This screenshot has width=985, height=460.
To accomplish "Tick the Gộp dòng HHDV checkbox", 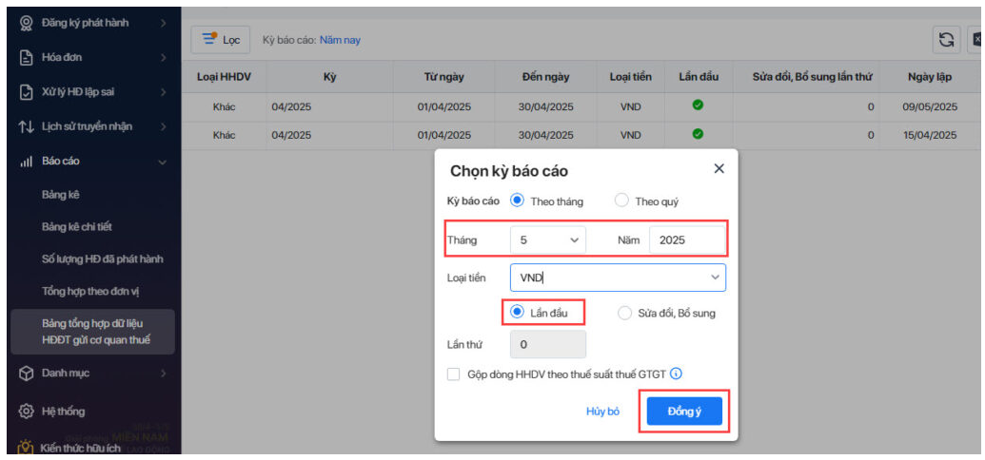I will [x=454, y=374].
